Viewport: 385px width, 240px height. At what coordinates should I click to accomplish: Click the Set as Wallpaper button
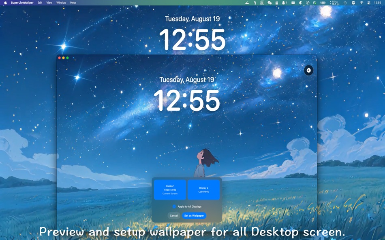(195, 215)
